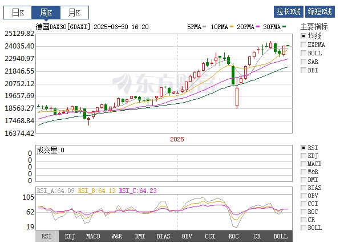Open the RSI tab in the bottom bar
This screenshot has height=247, width=340.
point(47,236)
